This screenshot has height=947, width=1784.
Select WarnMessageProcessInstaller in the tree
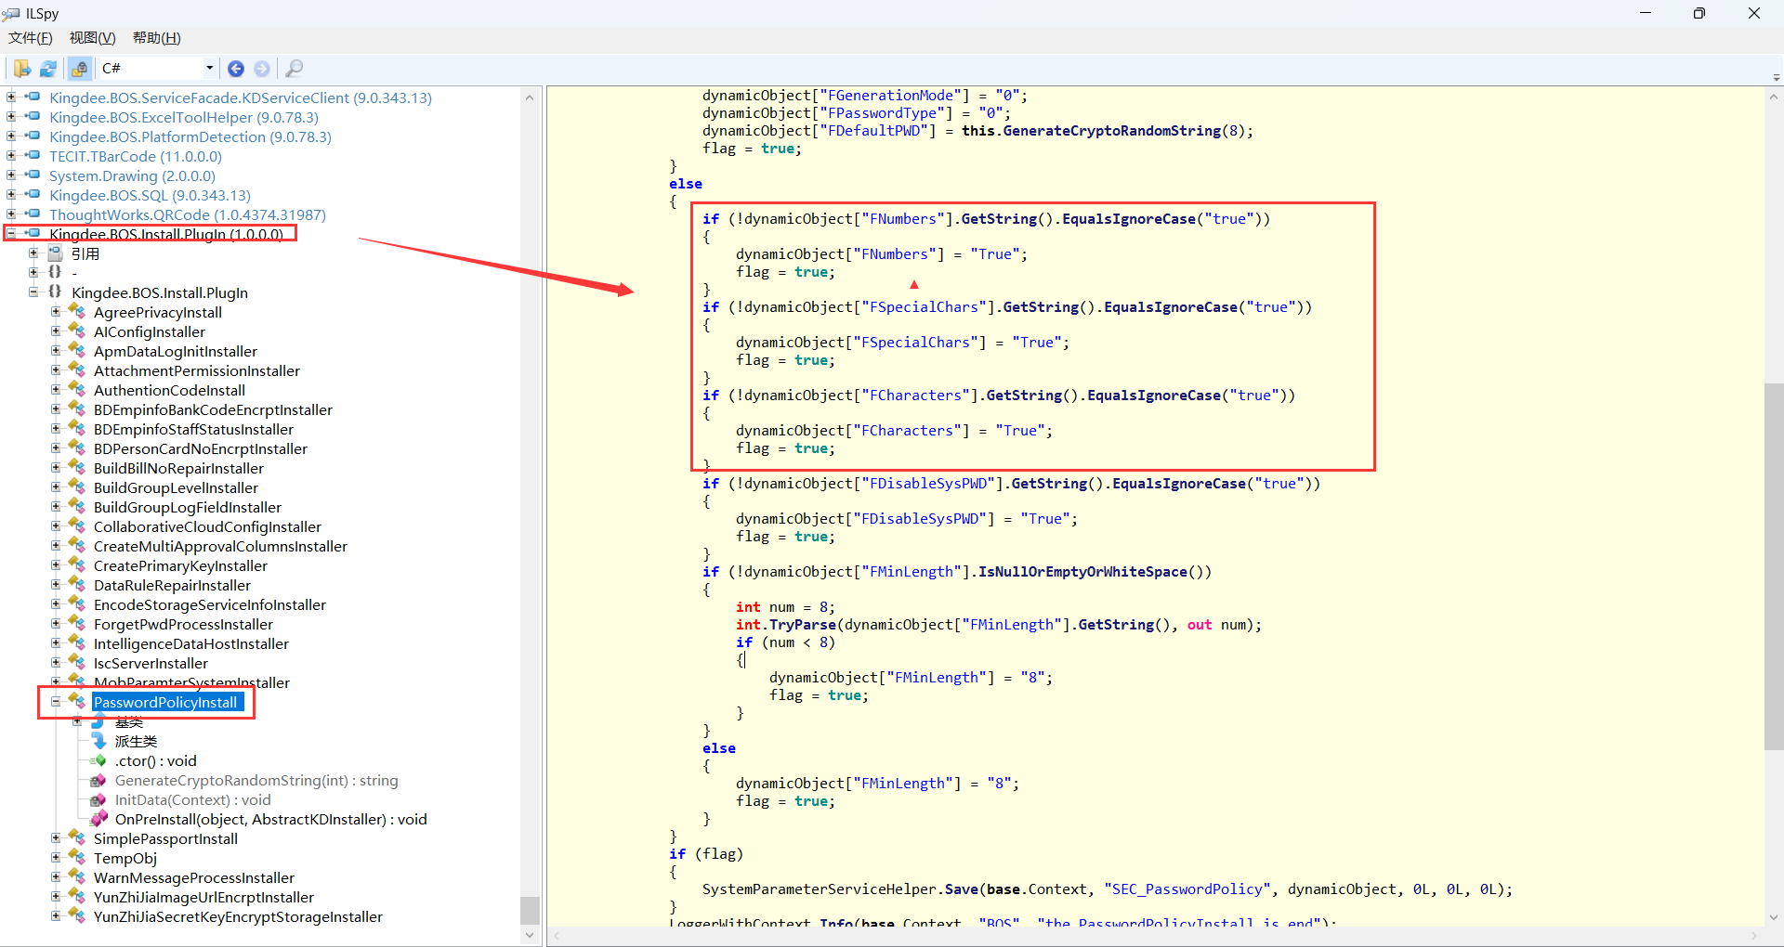pos(194,877)
